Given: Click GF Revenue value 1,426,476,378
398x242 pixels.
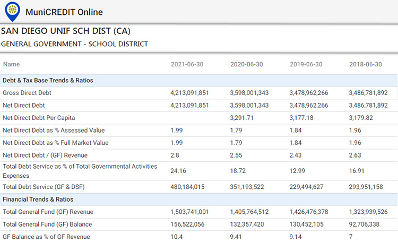Looking at the screenshot, I should coord(309,212).
